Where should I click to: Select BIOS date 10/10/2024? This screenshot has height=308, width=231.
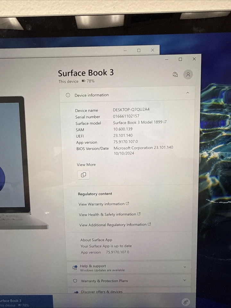(124, 153)
